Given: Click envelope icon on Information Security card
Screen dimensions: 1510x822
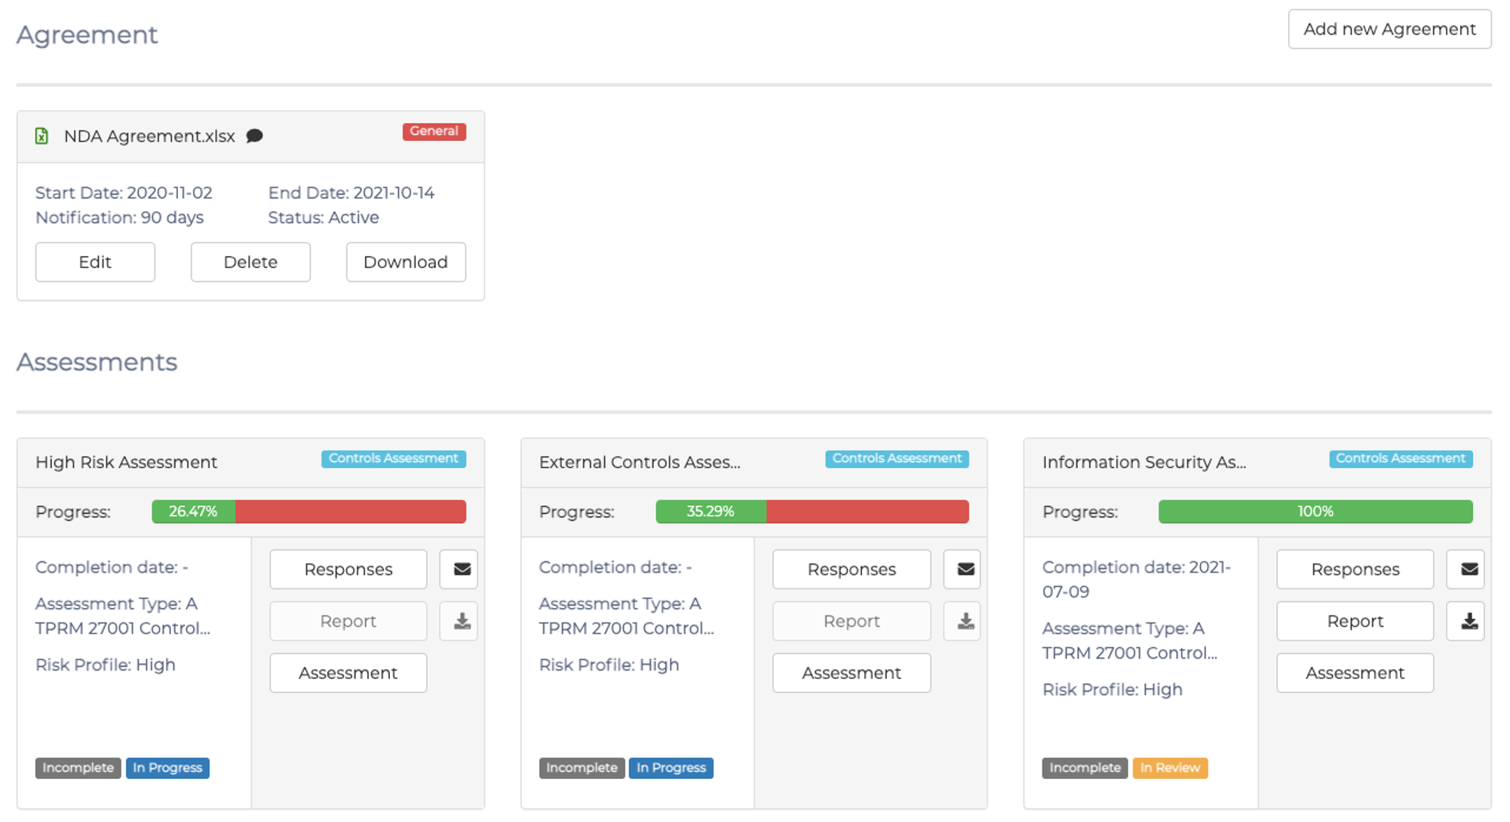Looking at the screenshot, I should pos(1469,569).
